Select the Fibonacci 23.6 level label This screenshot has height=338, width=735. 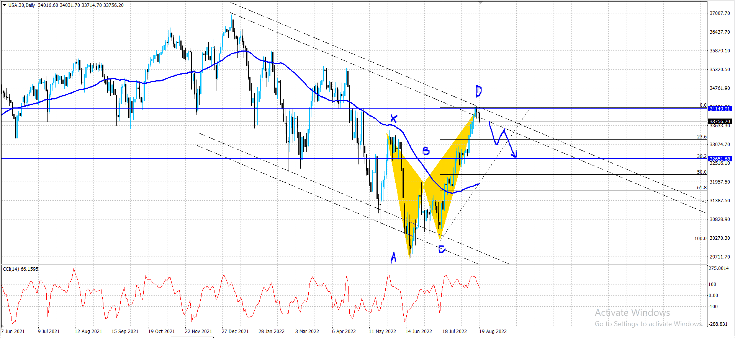click(702, 137)
